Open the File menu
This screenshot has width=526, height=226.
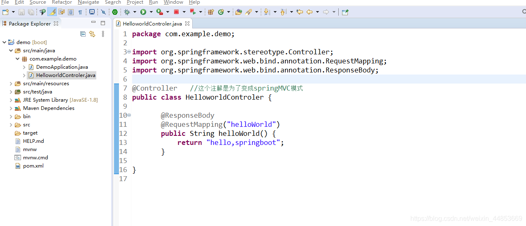point(5,2)
